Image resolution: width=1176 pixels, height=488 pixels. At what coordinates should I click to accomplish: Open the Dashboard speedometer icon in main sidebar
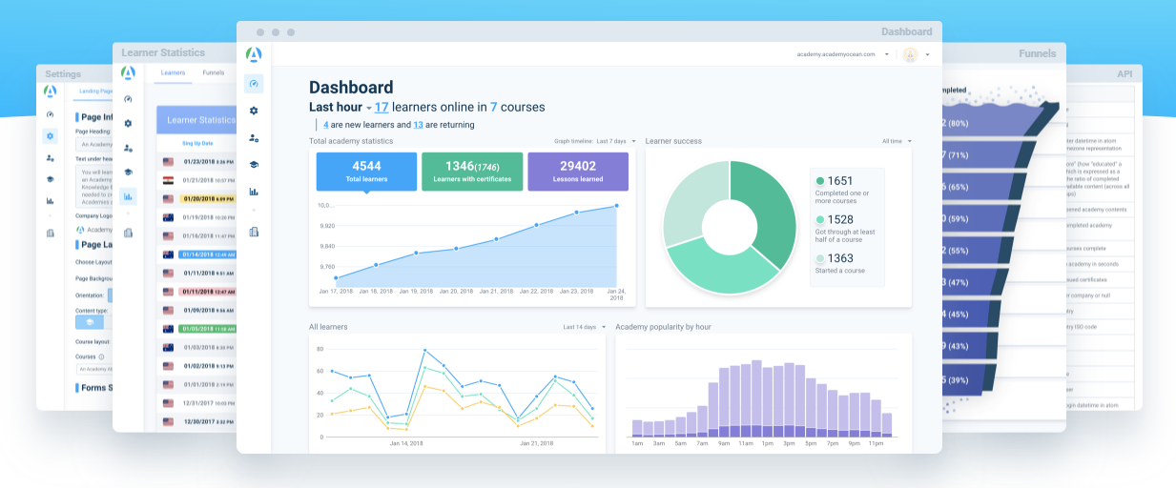[254, 84]
